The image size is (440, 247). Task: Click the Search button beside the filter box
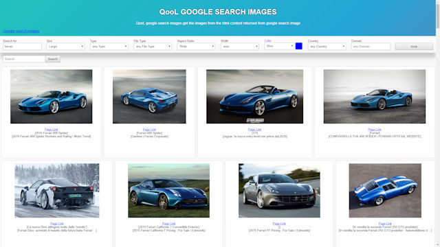tap(52, 59)
